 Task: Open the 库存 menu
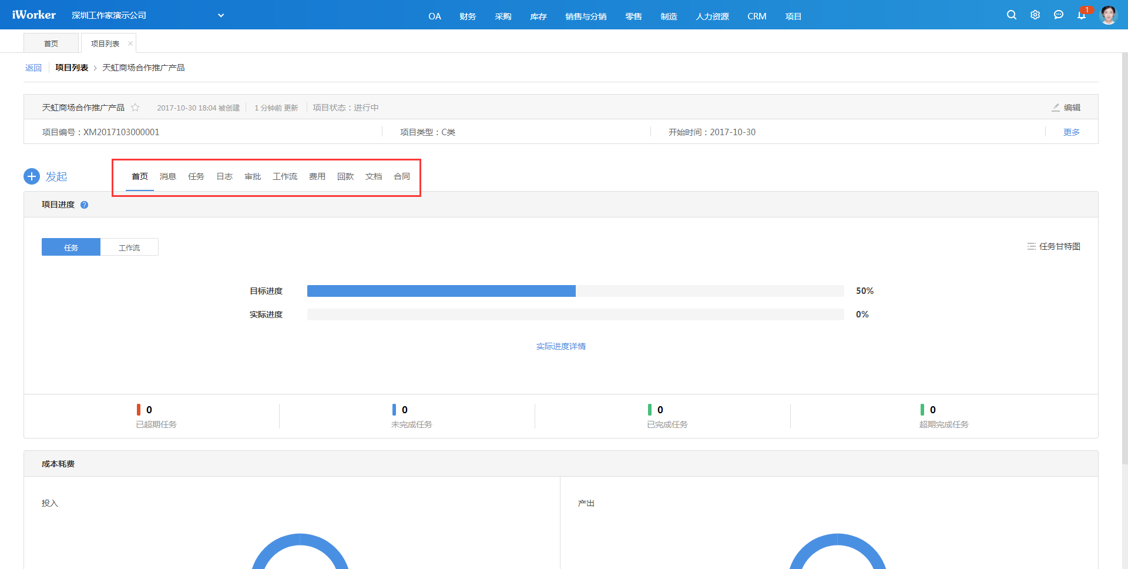538,16
